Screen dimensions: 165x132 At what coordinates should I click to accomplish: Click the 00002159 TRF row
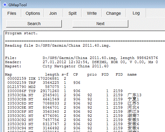(44, 83)
